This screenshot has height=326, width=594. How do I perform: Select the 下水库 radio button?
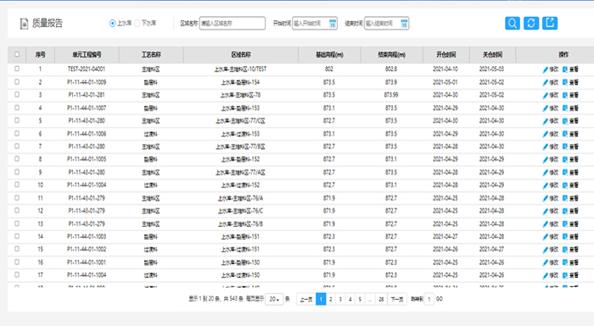[137, 24]
